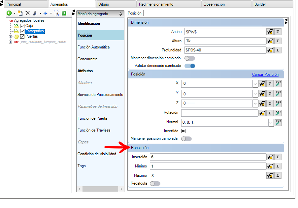298x208 pixels.
Task: Disable Validar dimensión cambiado switch
Action: (x=190, y=66)
